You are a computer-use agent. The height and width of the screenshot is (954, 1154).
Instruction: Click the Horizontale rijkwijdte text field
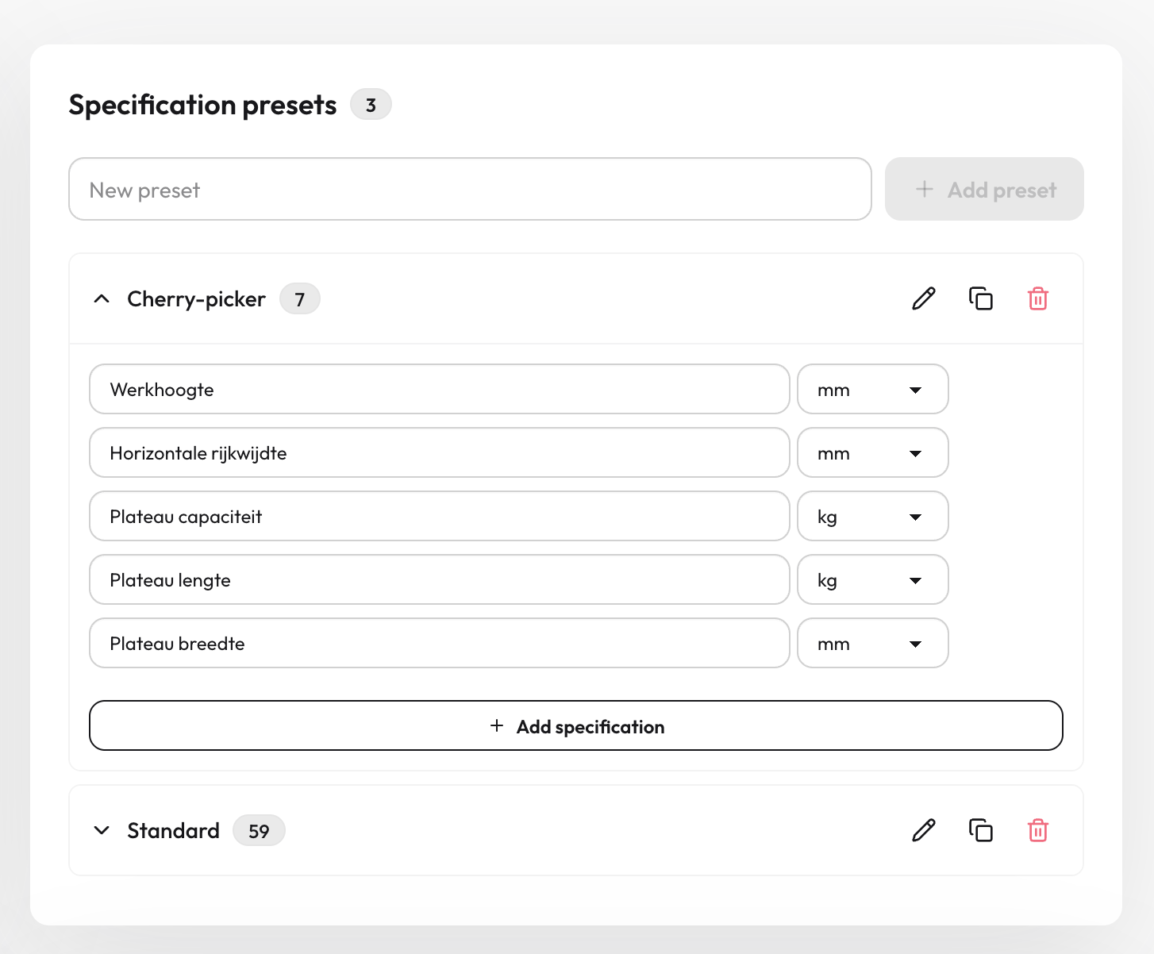(439, 453)
